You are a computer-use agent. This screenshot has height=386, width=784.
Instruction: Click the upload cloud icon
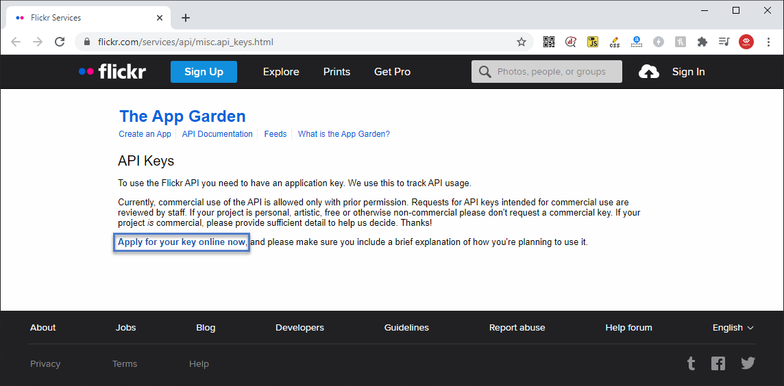[x=648, y=72]
